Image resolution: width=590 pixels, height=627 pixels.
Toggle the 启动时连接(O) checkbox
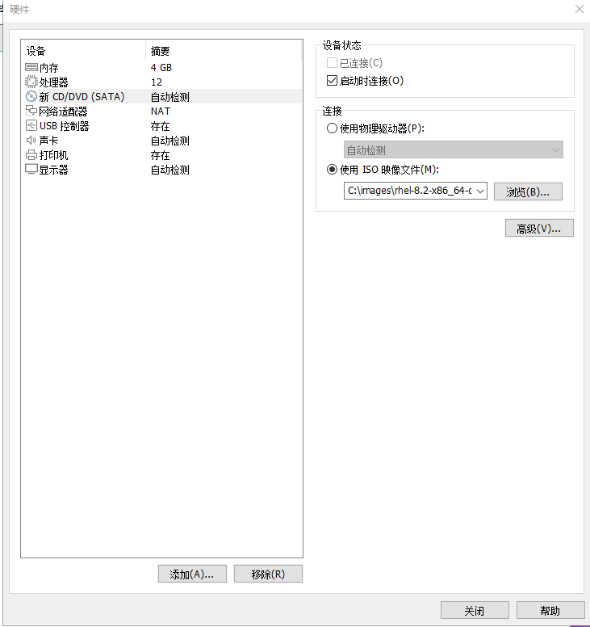click(x=332, y=80)
